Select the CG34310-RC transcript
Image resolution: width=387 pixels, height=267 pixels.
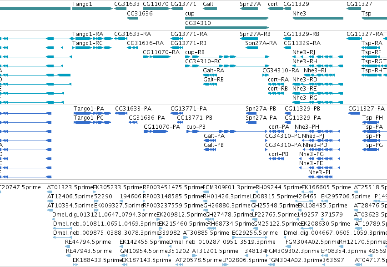click(227, 66)
